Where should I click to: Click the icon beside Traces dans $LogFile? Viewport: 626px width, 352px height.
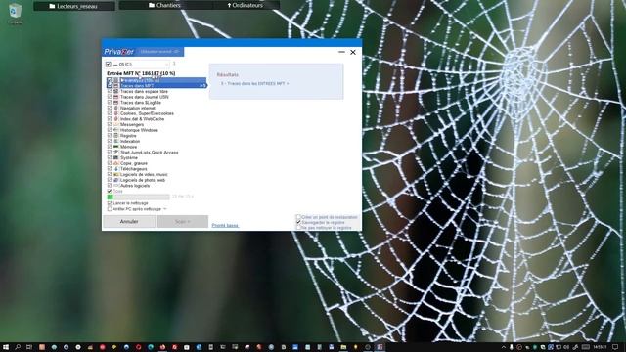point(116,103)
